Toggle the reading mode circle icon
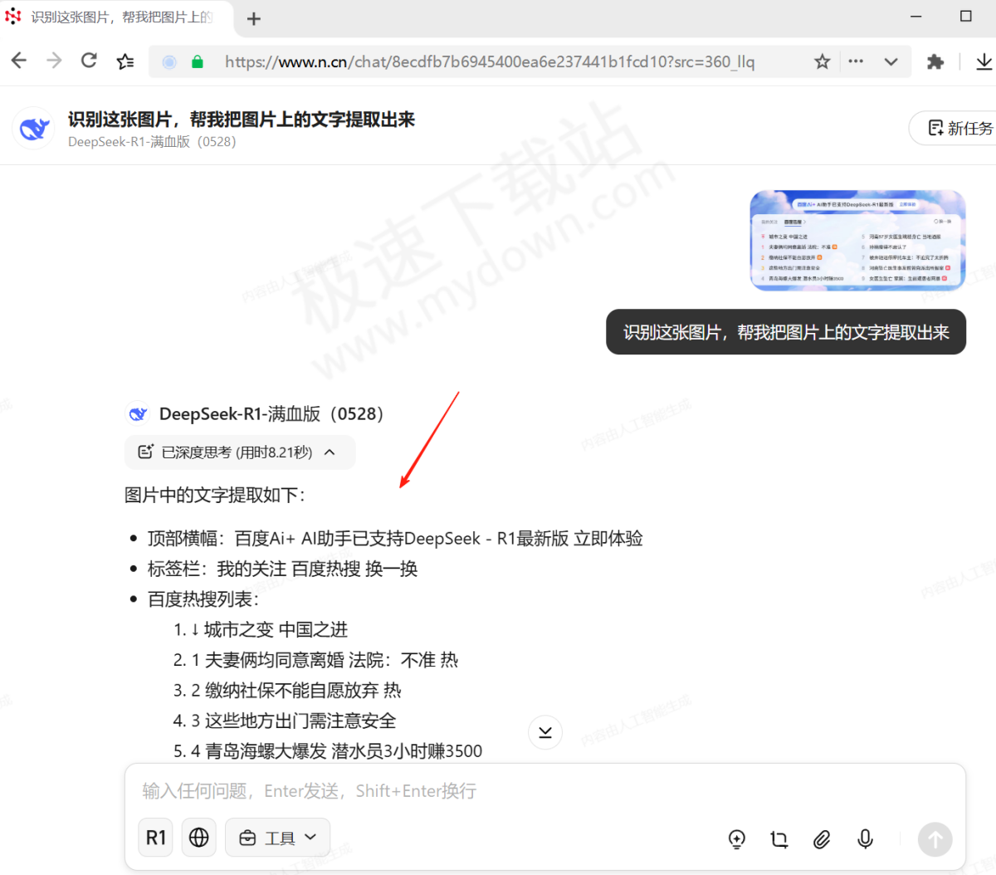996x875 pixels. point(168,61)
